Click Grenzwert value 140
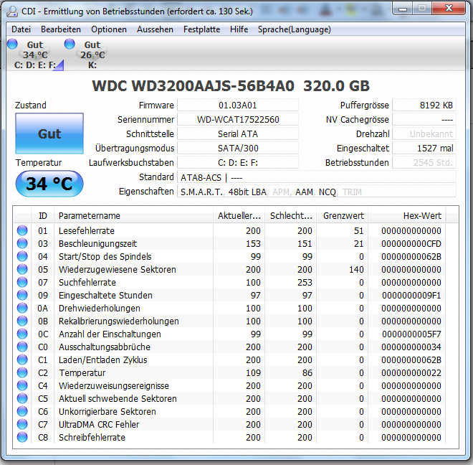The height and width of the screenshot is (465, 473). point(356,270)
